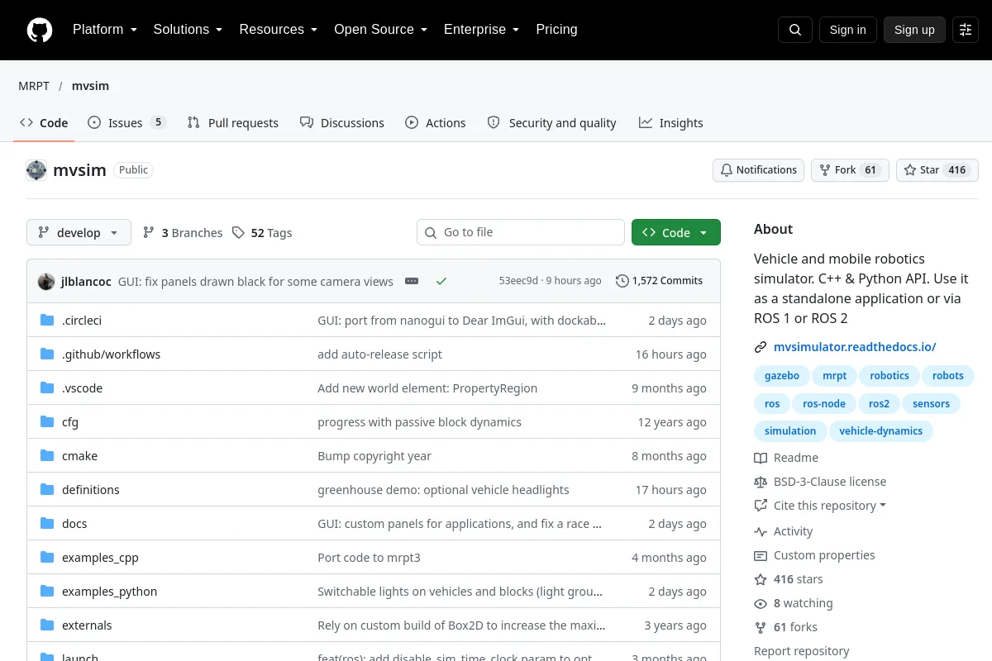Click the .circleci folder icon
Screen dimensions: 992x661
coord(47,321)
